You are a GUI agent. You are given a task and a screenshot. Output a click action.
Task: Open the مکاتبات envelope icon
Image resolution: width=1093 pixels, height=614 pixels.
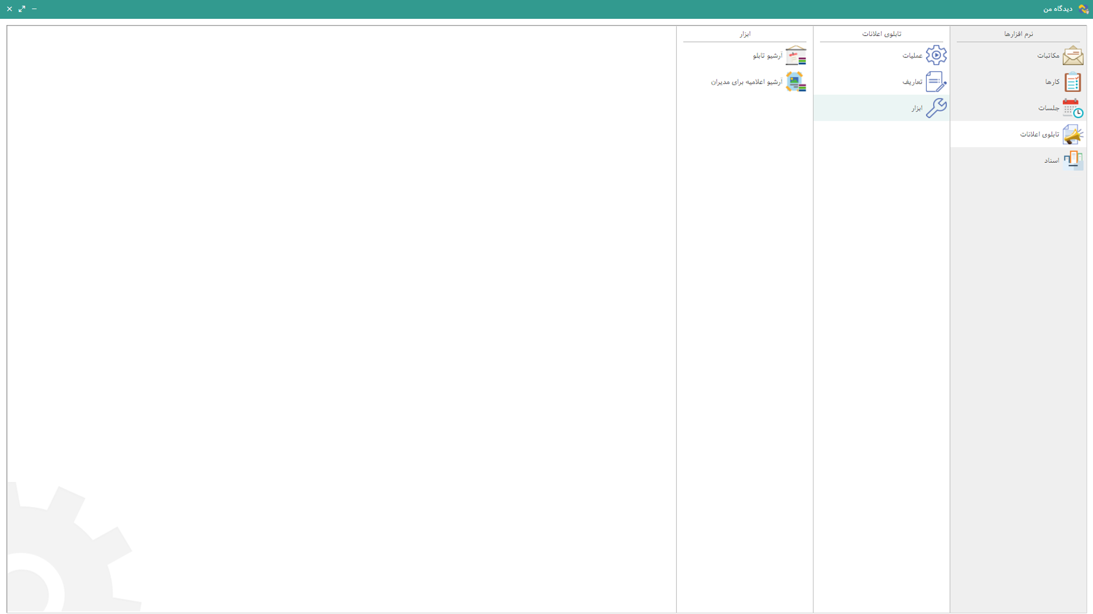pos(1073,55)
